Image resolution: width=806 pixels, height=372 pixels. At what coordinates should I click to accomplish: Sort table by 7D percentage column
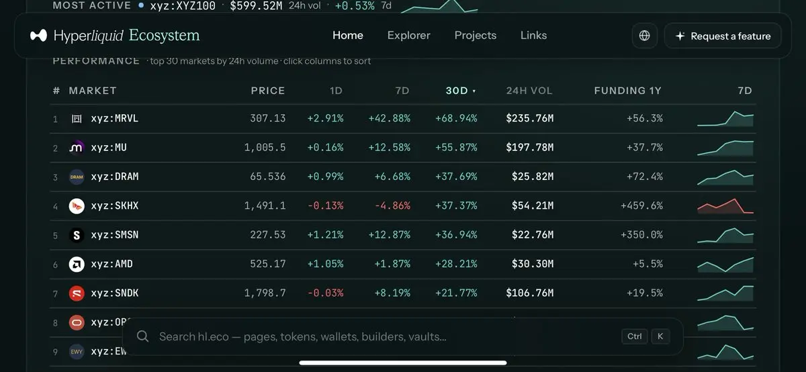[402, 91]
